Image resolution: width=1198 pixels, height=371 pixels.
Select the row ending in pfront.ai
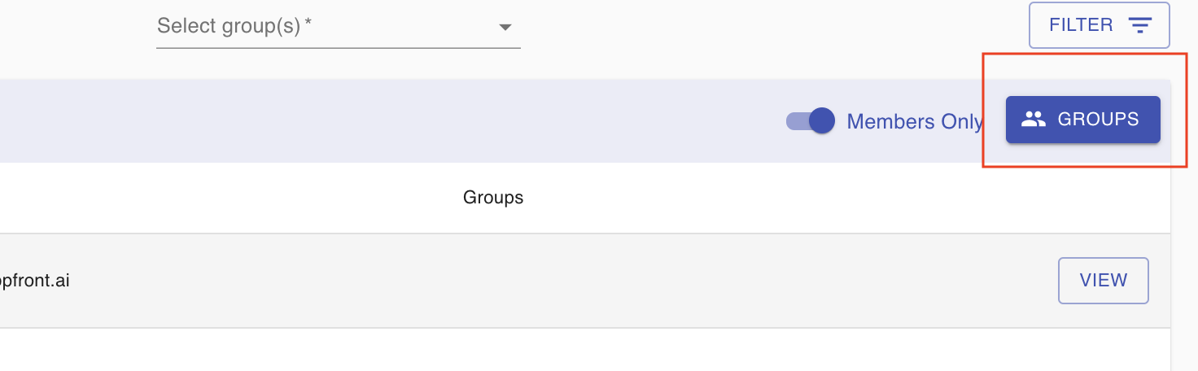pyautogui.click(x=585, y=281)
